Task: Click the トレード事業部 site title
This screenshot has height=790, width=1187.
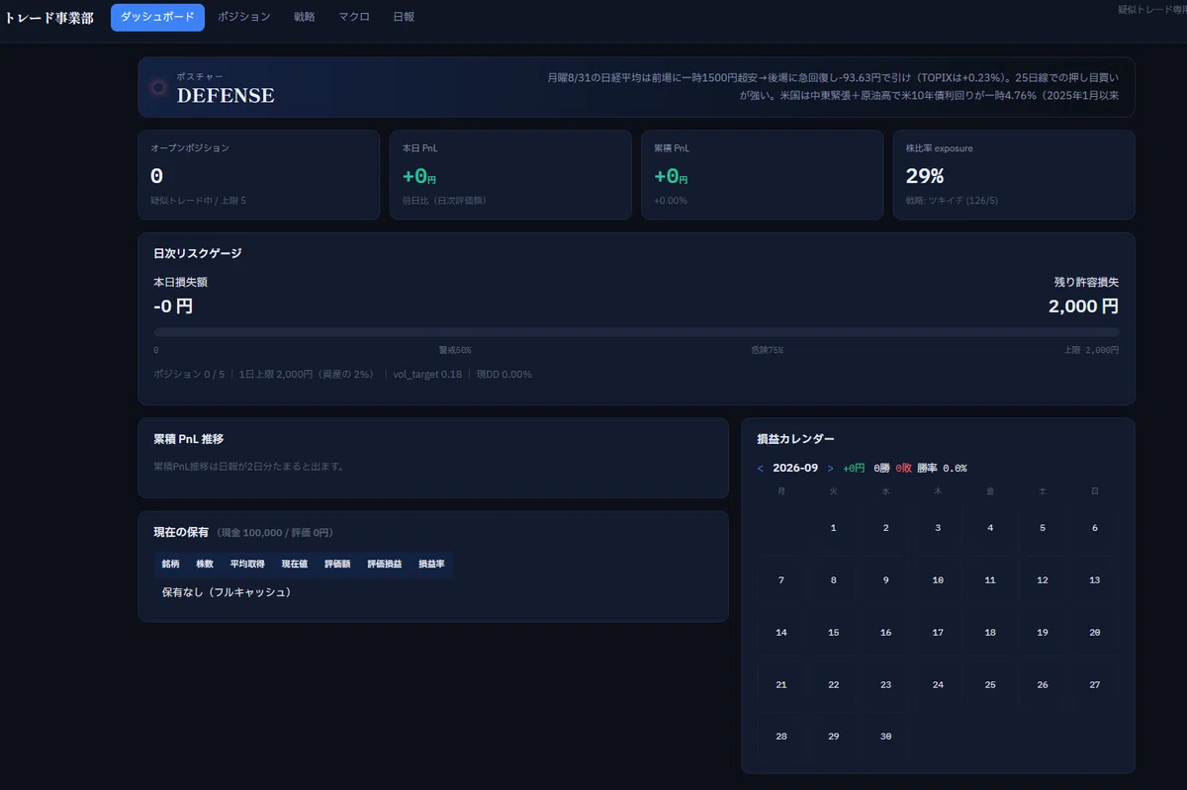Action: tap(49, 18)
